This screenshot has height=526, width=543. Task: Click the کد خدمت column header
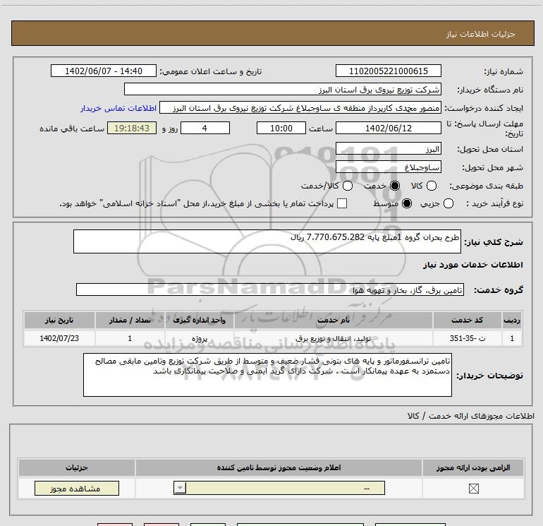tap(467, 320)
